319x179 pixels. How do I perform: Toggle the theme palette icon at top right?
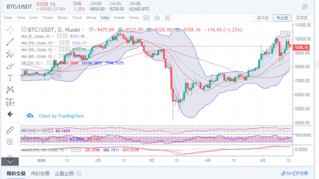pos(305,6)
